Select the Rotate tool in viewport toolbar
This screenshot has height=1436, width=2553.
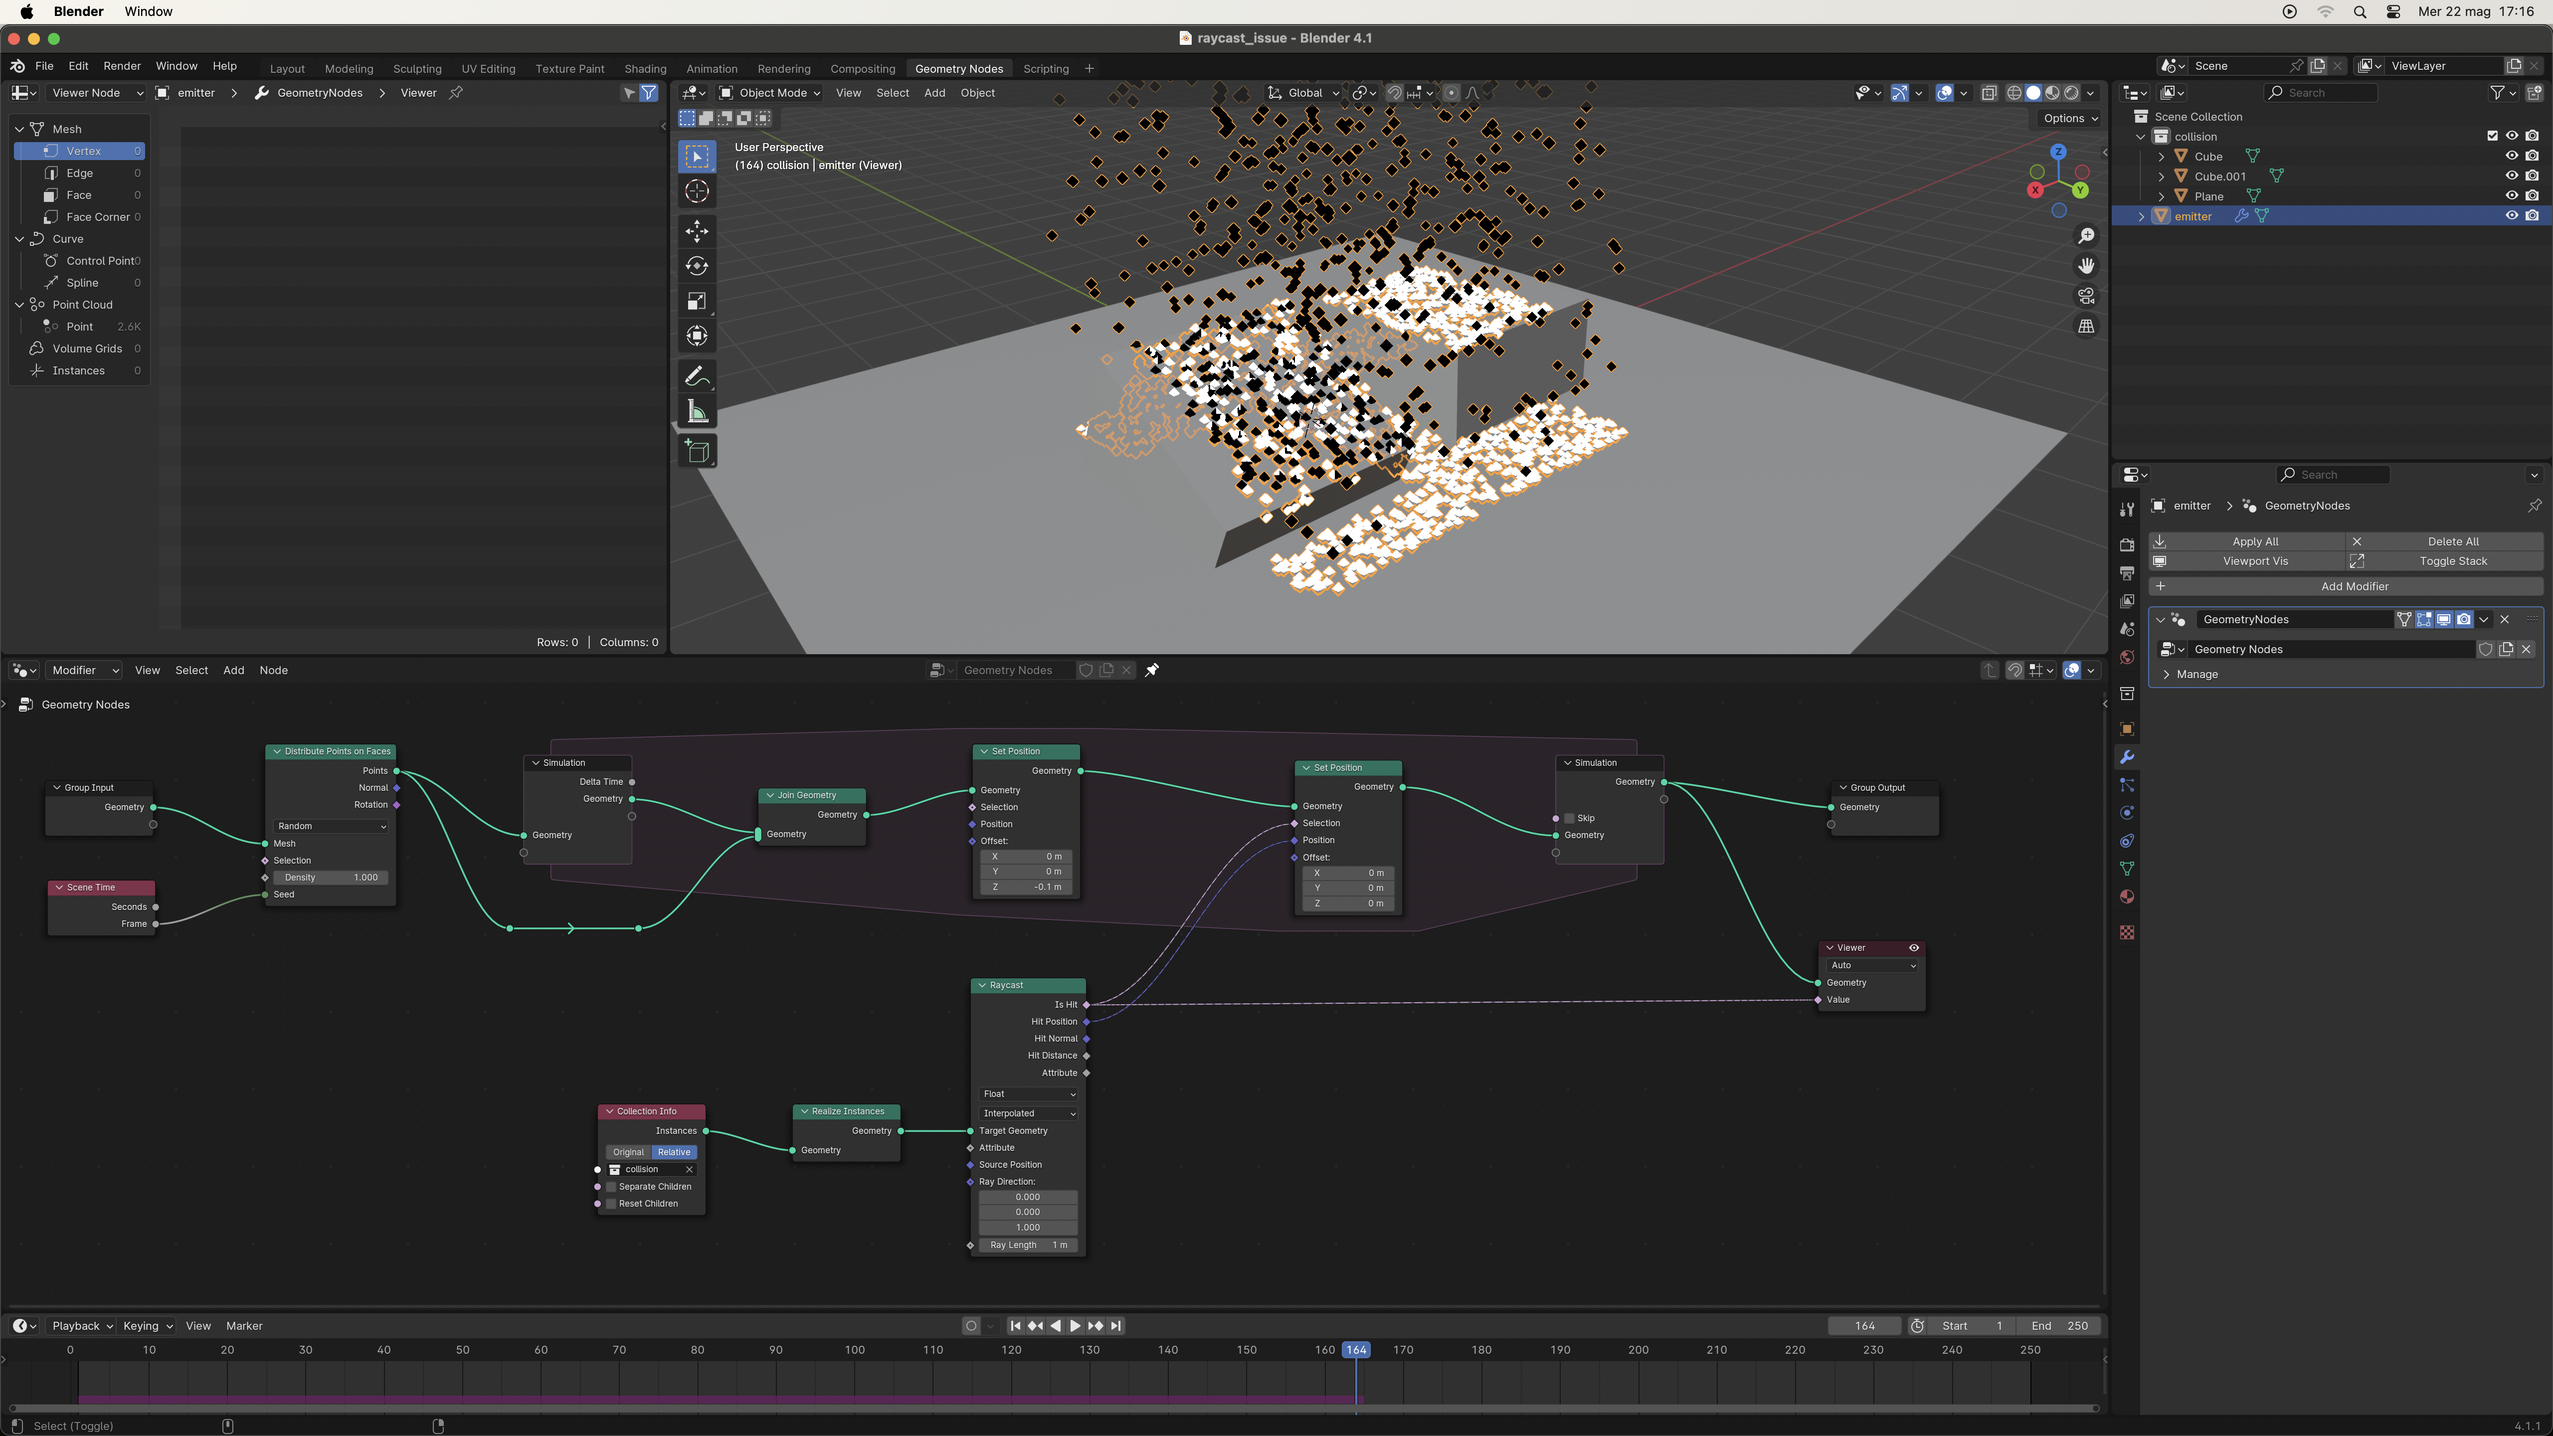pos(697,266)
